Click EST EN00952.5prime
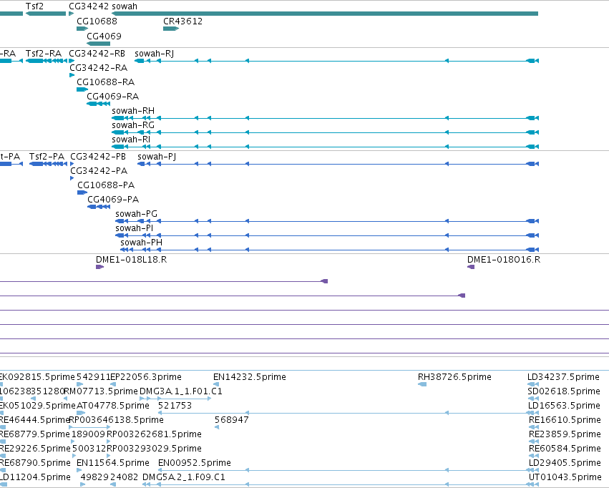 [x=194, y=463]
